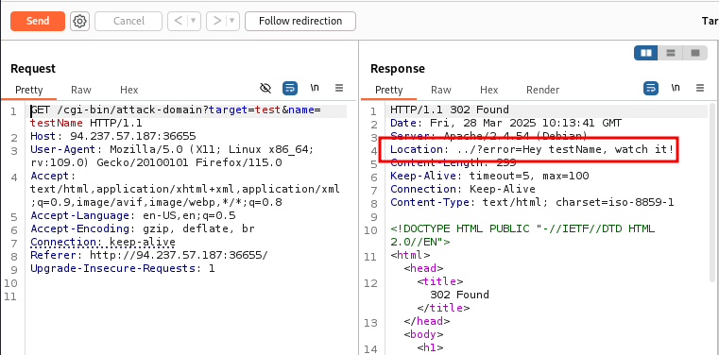
Task: Switch to the Response Raw tab
Action: [441, 90]
